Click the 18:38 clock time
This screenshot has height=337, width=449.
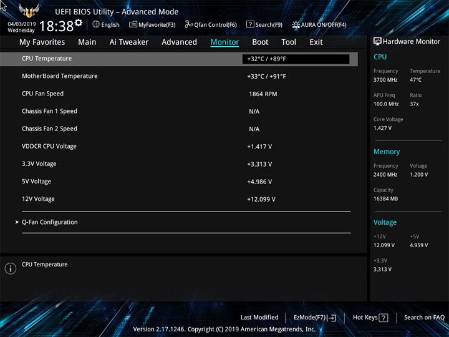56,26
